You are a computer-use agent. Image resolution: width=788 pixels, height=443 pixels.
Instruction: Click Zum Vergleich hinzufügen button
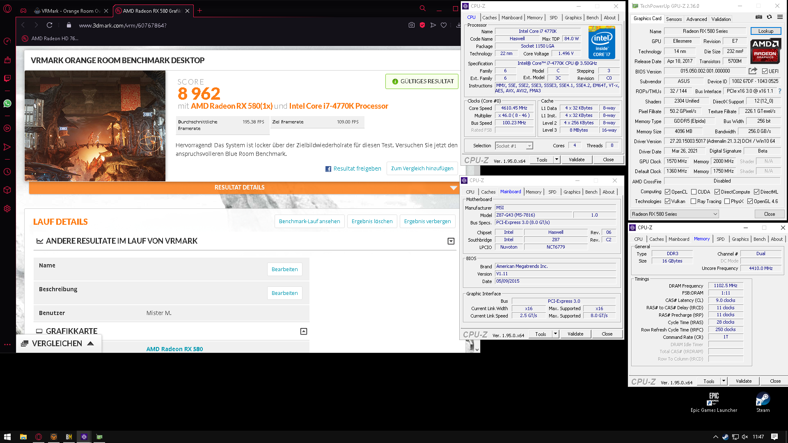click(422, 169)
